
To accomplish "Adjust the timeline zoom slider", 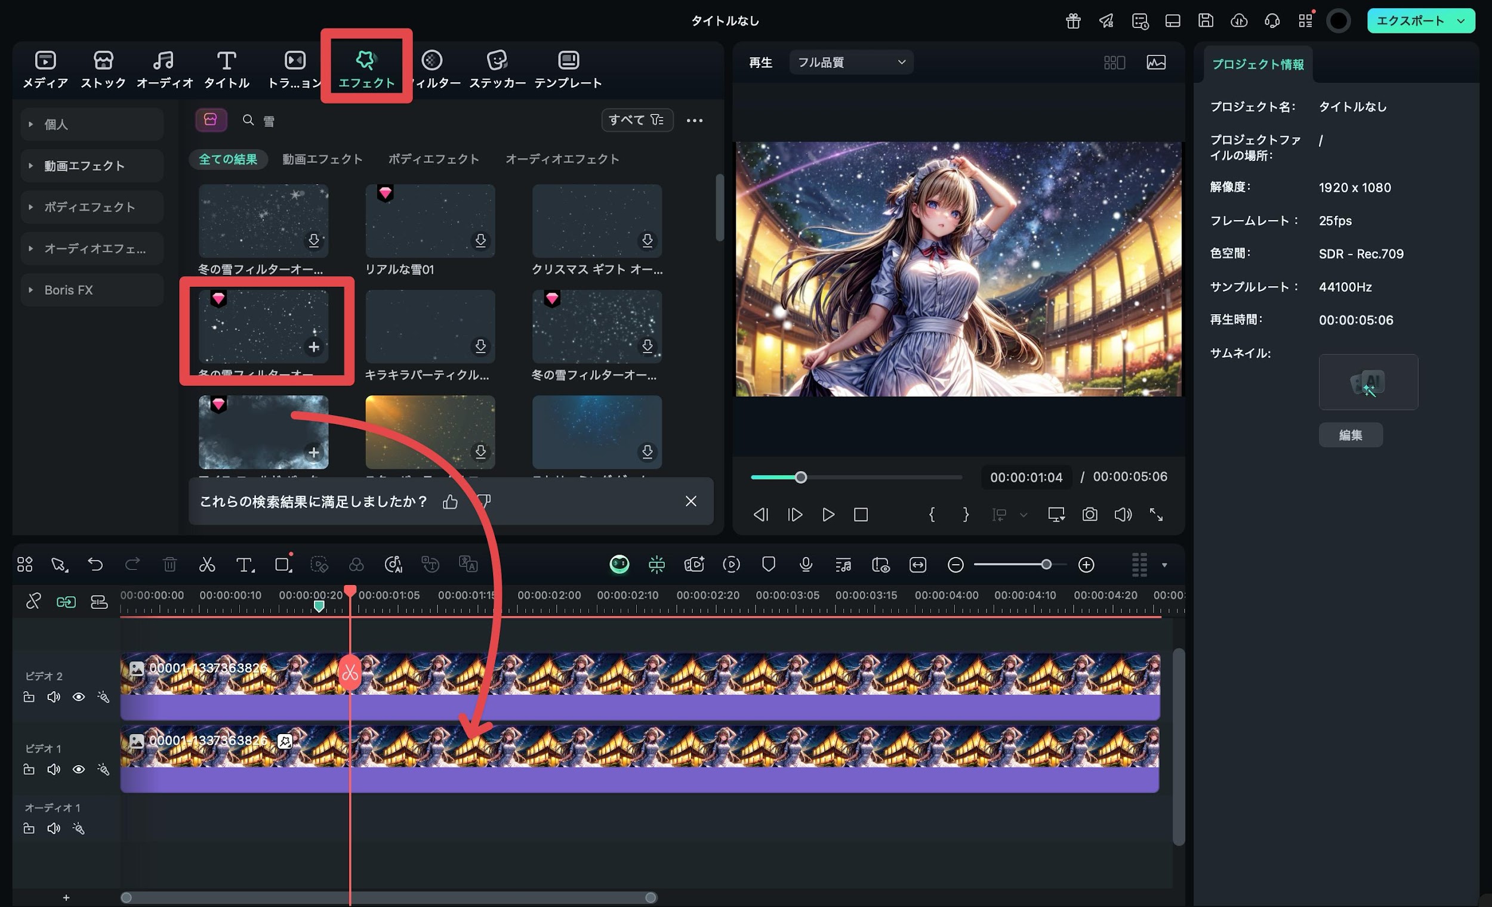I will click(1046, 565).
